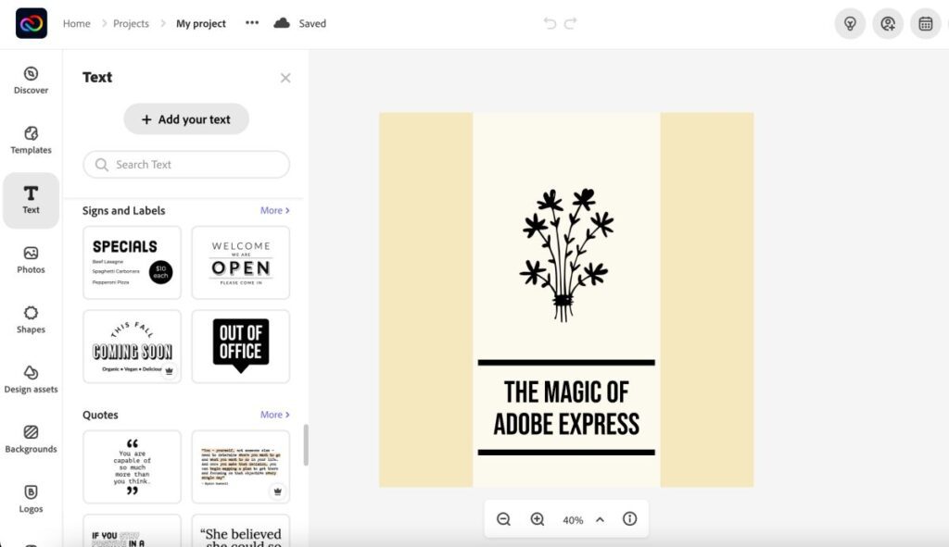Click Add your text
Image resolution: width=949 pixels, height=547 pixels.
click(x=185, y=118)
